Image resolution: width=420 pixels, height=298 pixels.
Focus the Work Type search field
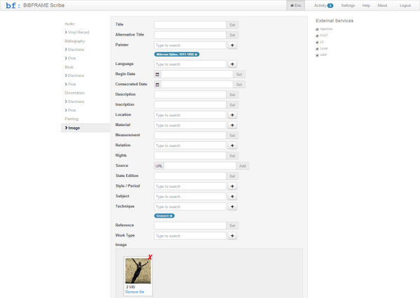tap(190, 236)
